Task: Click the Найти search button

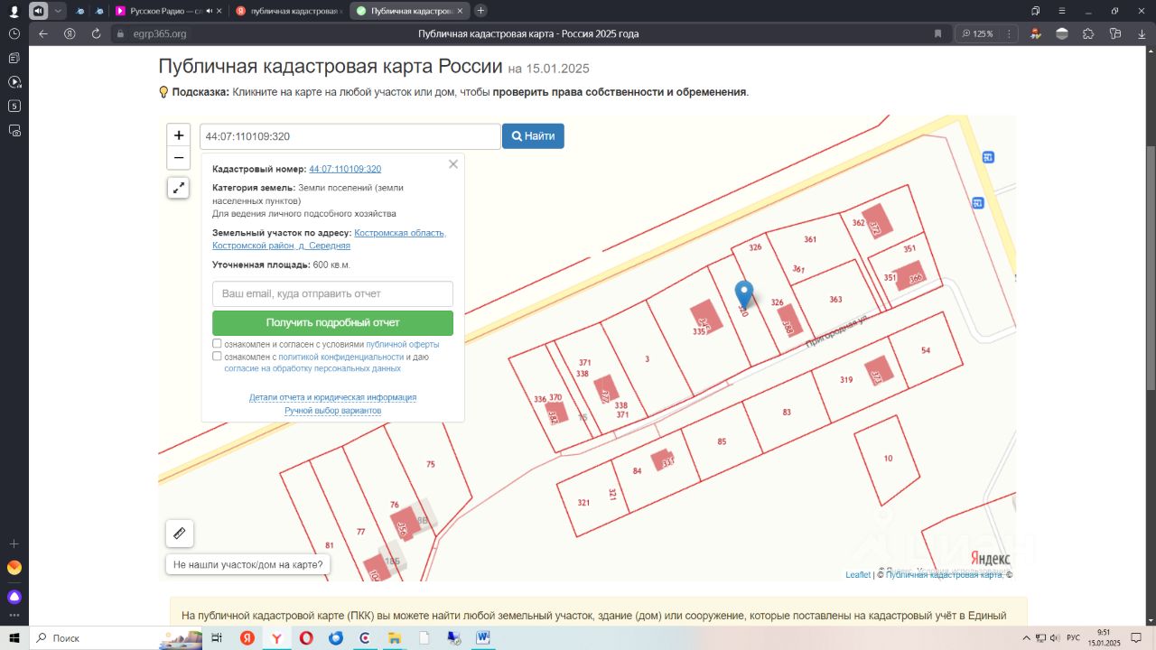Action: pyautogui.click(x=533, y=136)
